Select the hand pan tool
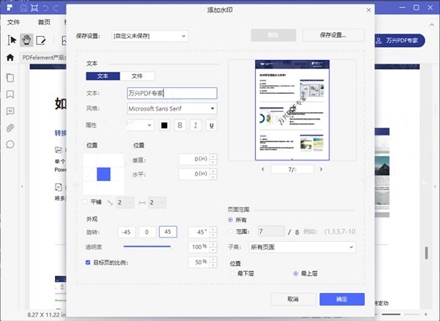The image size is (440, 321). pos(27,40)
